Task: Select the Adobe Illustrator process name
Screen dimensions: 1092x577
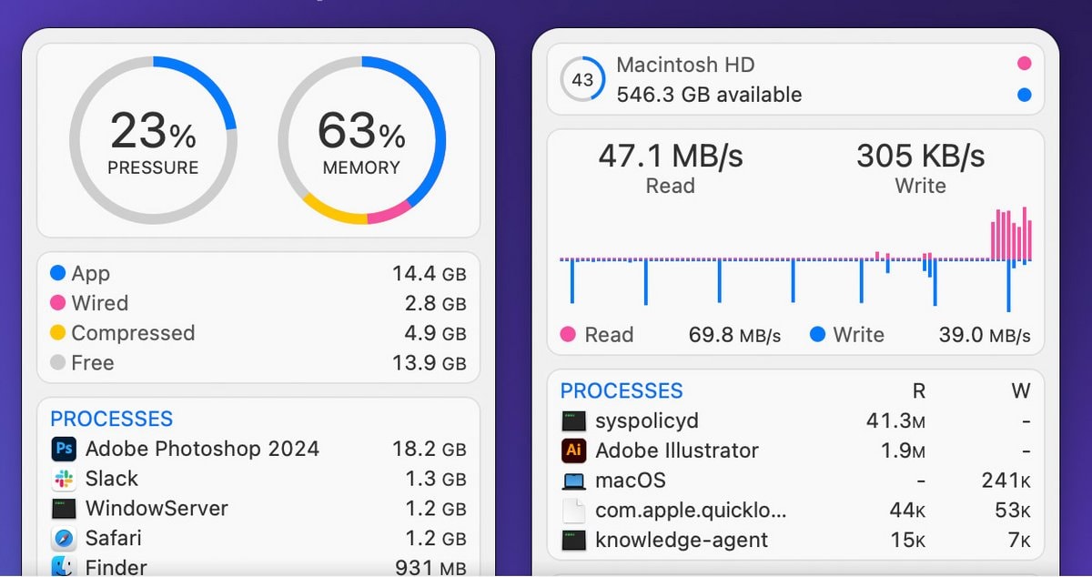Action: 676,450
